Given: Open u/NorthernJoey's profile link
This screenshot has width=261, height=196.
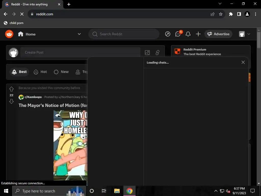Looking at the screenshot, I should pos(69,97).
